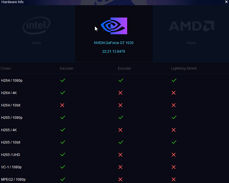Click the H264 / 4K encoder red cross
Screen dimensions: 229x183
click(121, 93)
